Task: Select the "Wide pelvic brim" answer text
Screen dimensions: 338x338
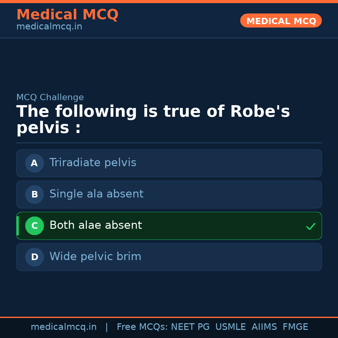Action: [95, 257]
